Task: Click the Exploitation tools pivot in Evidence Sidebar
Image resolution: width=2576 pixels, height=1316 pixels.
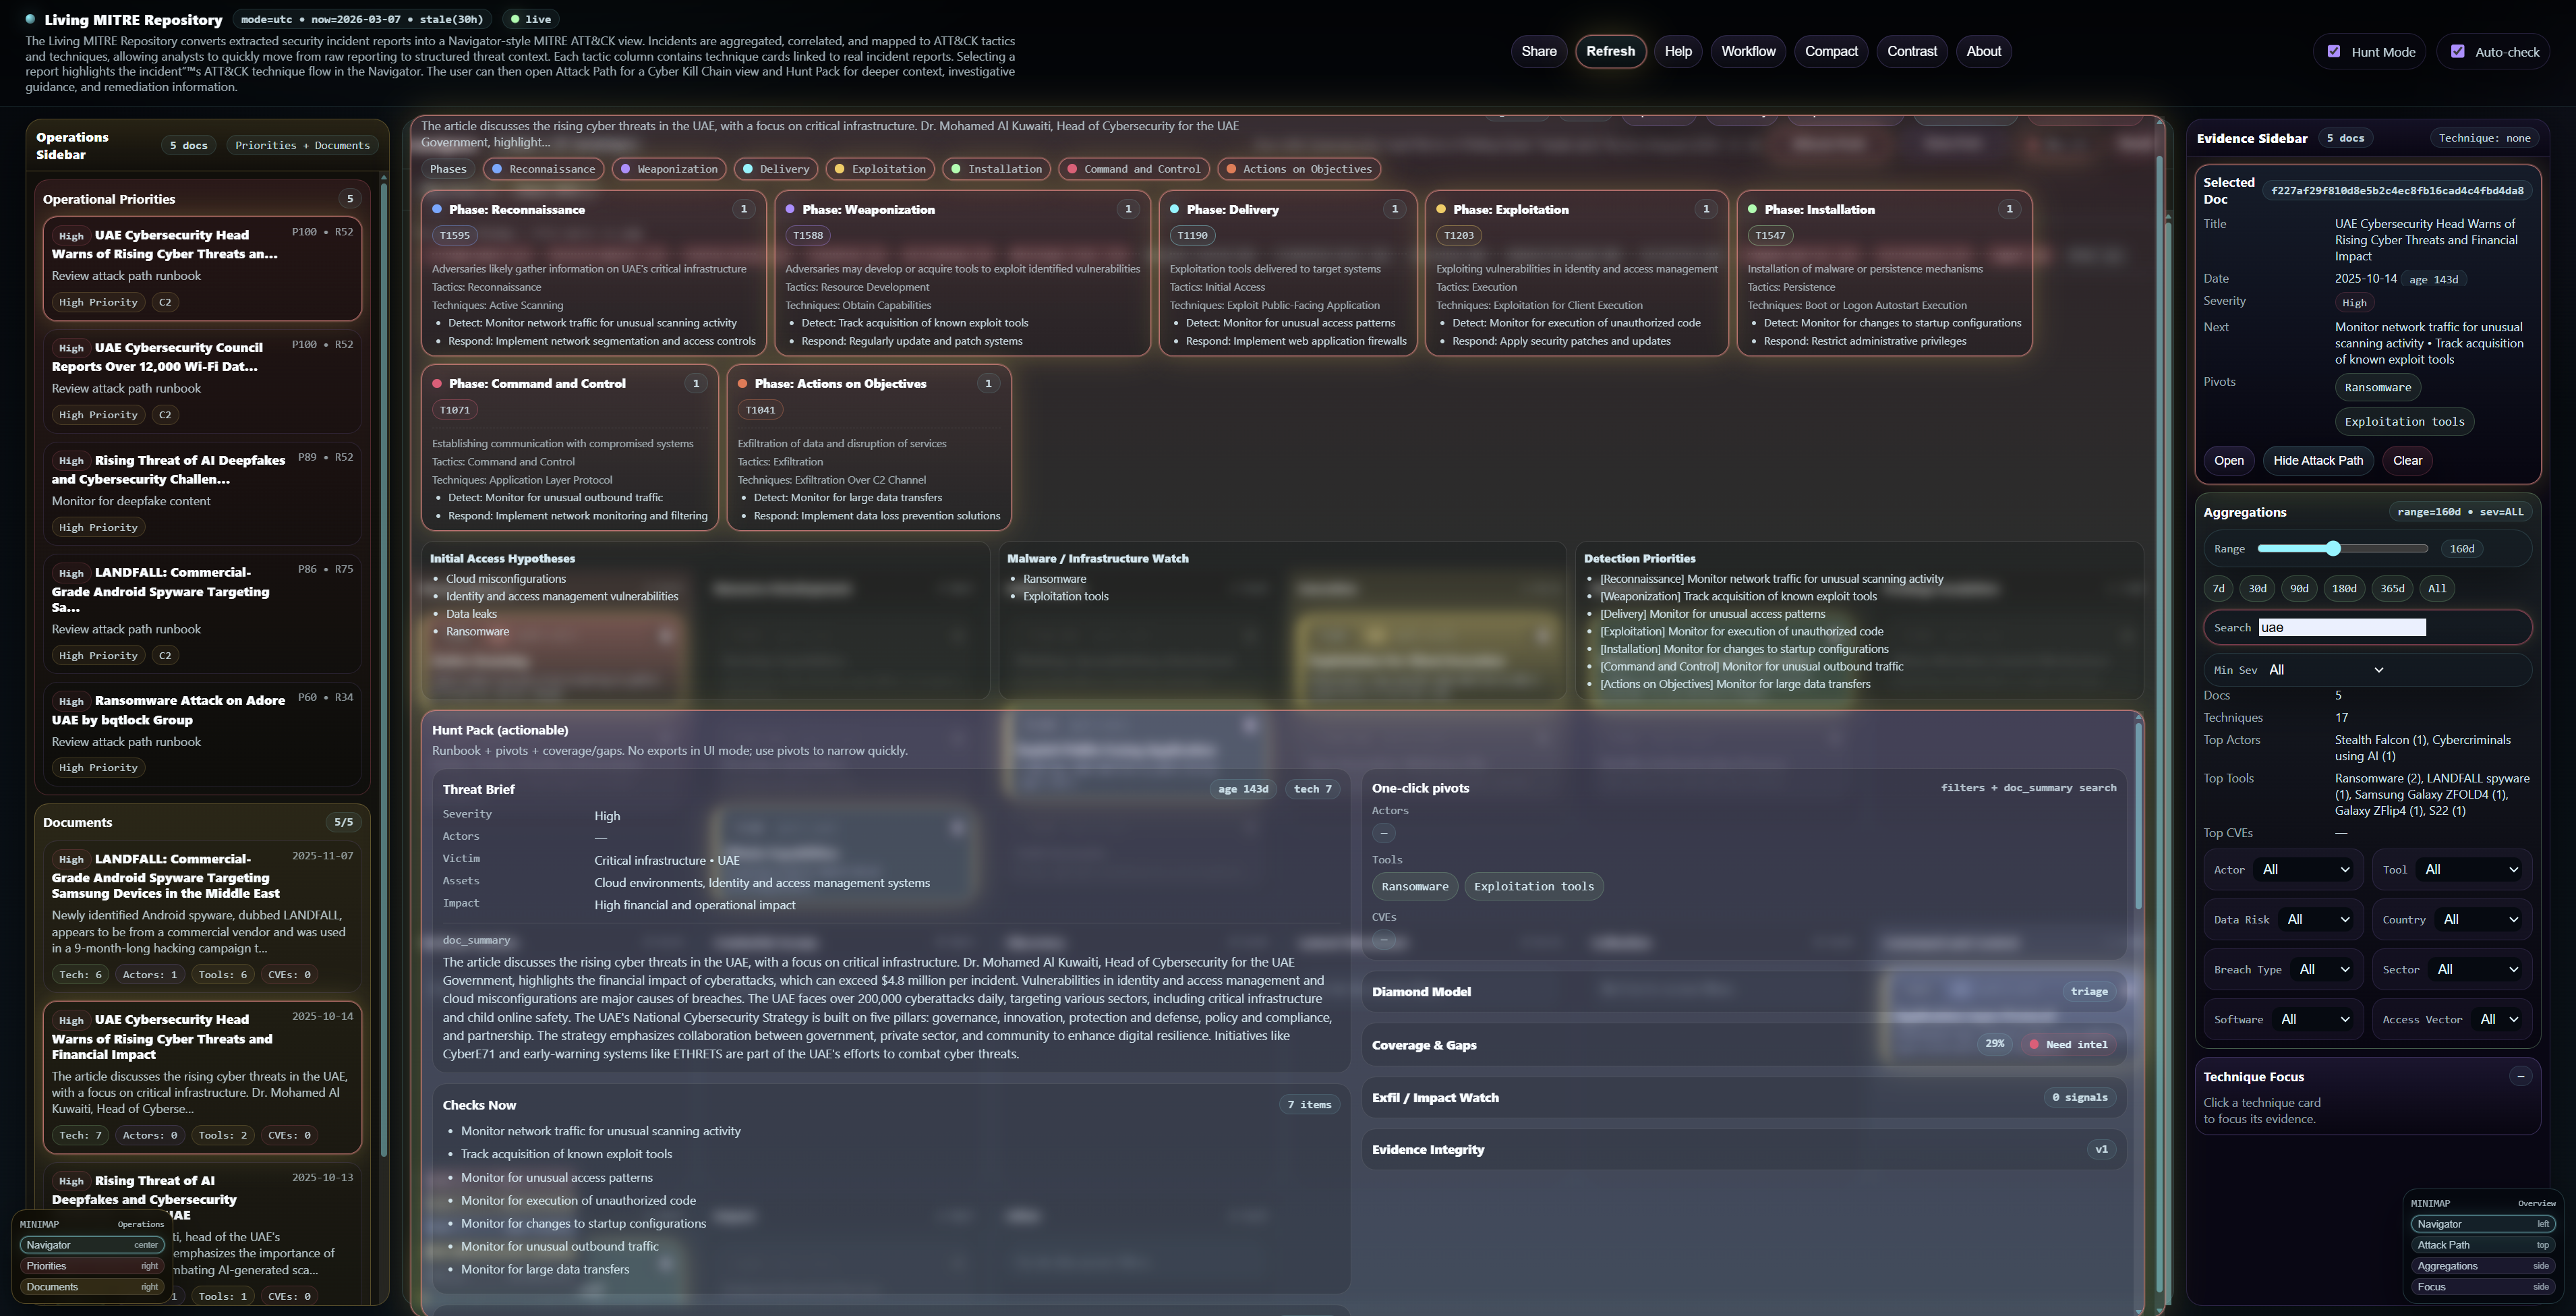Action: (x=2404, y=421)
